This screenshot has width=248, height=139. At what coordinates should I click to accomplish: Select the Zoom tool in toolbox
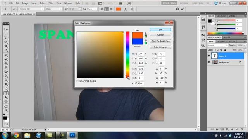(x=6, y=110)
